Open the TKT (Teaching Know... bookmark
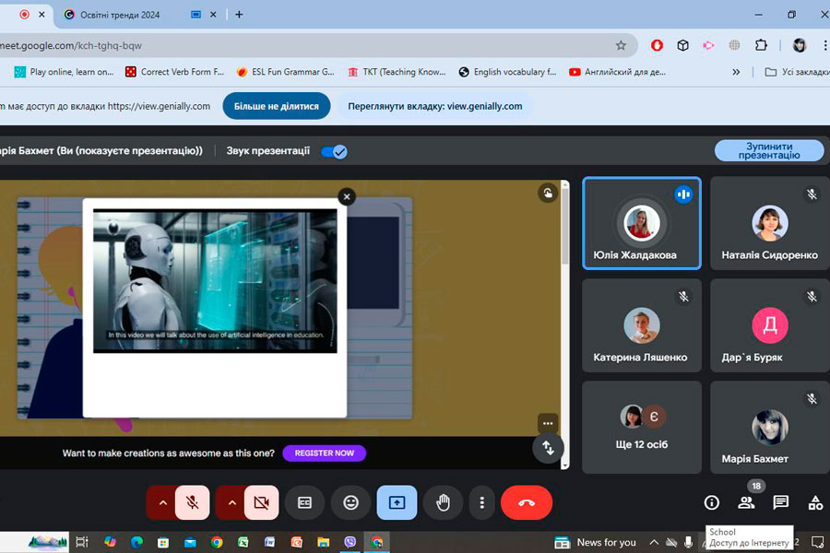Image resolution: width=830 pixels, height=553 pixels. click(x=397, y=72)
